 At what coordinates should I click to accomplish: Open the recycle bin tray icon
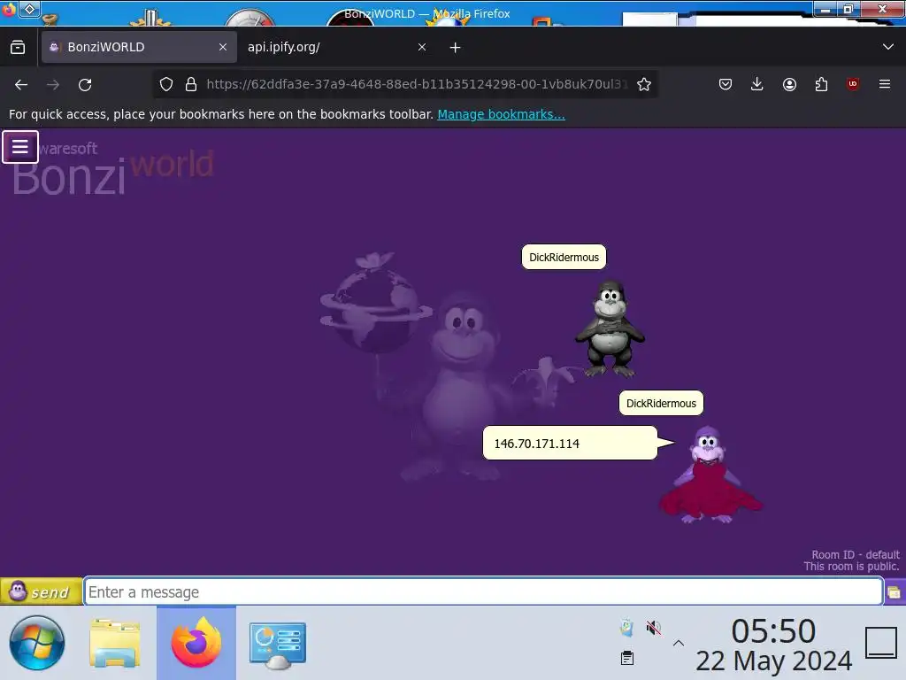pyautogui.click(x=627, y=628)
